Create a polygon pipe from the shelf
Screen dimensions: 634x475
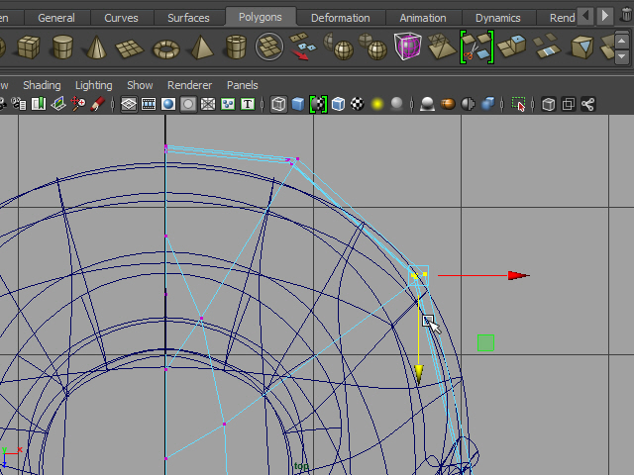pyautogui.click(x=236, y=47)
